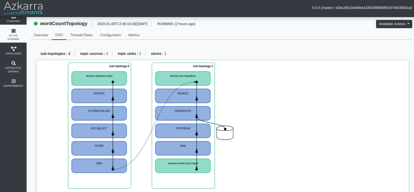Open the Available Actions dropdown
The width and height of the screenshot is (414, 192).
coord(394,24)
